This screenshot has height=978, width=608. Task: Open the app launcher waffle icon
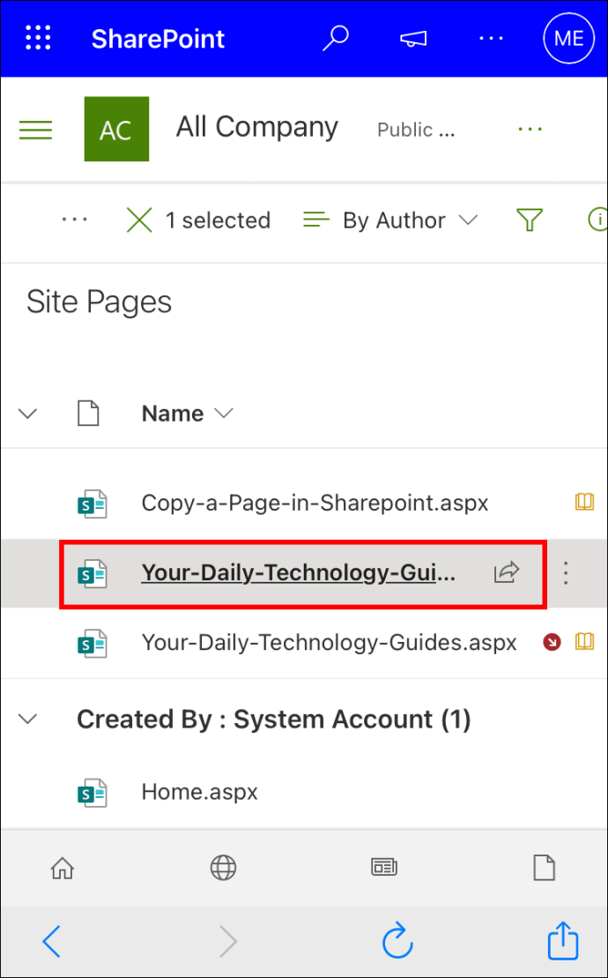click(x=37, y=39)
